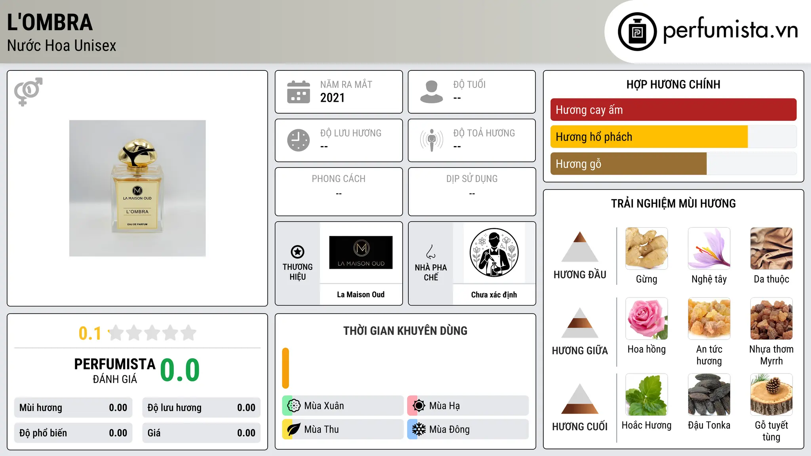Click the green 0.0 Perfumista score
811x456 pixels.
(x=180, y=370)
